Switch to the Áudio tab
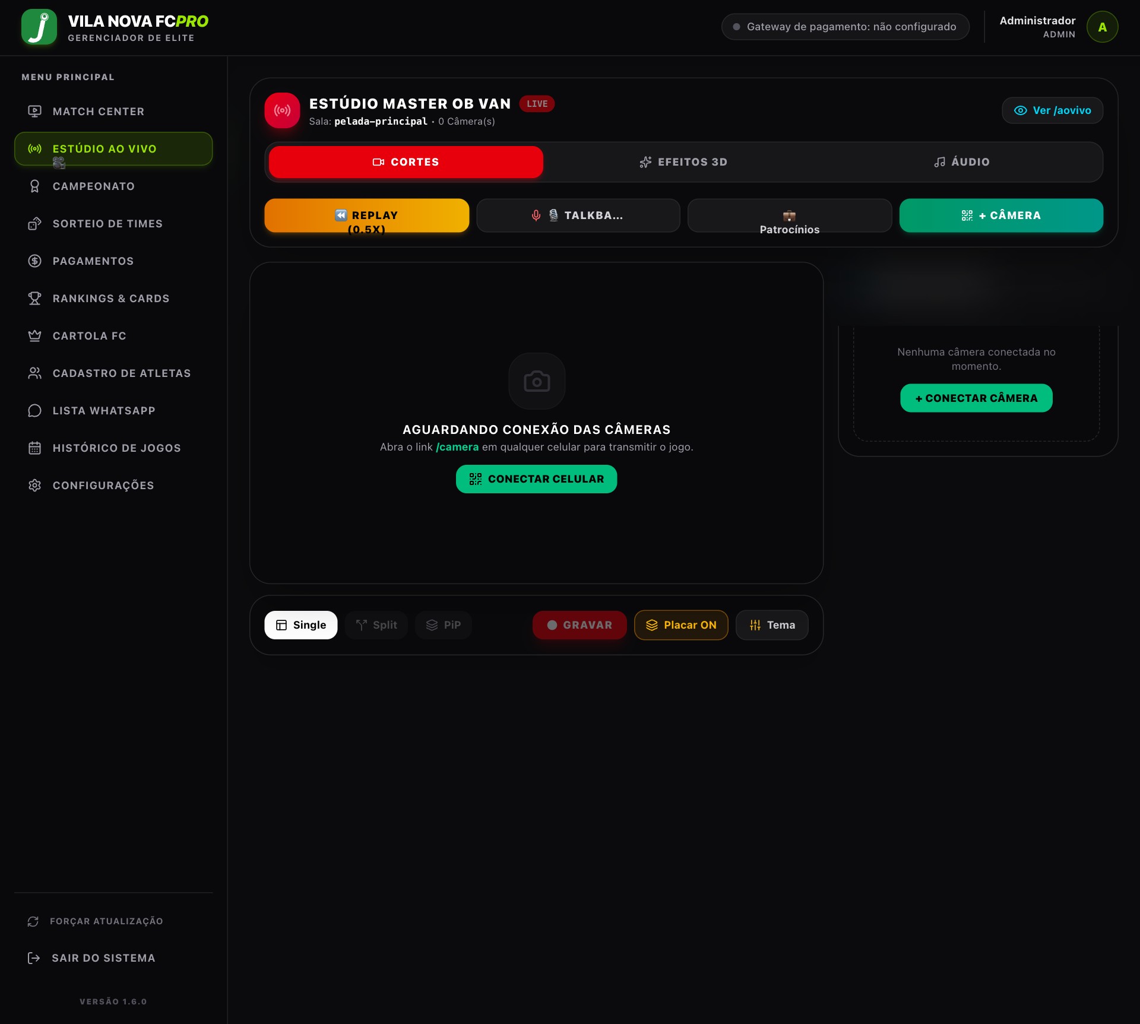 click(961, 162)
